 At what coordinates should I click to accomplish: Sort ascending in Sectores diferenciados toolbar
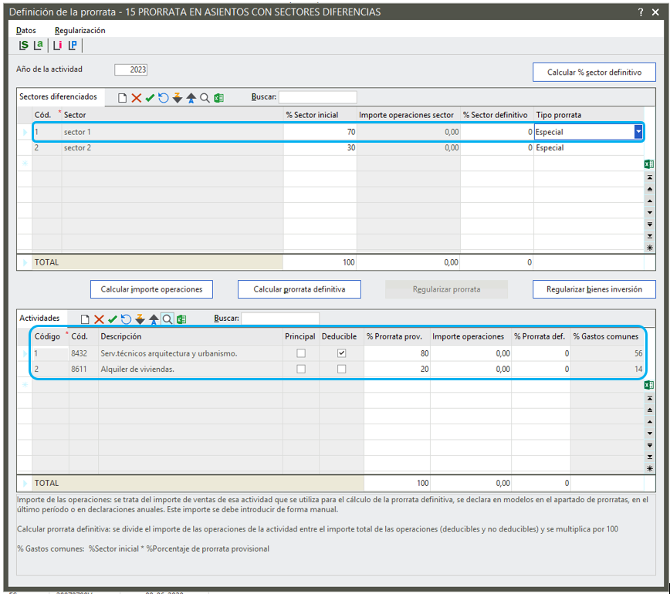[191, 98]
